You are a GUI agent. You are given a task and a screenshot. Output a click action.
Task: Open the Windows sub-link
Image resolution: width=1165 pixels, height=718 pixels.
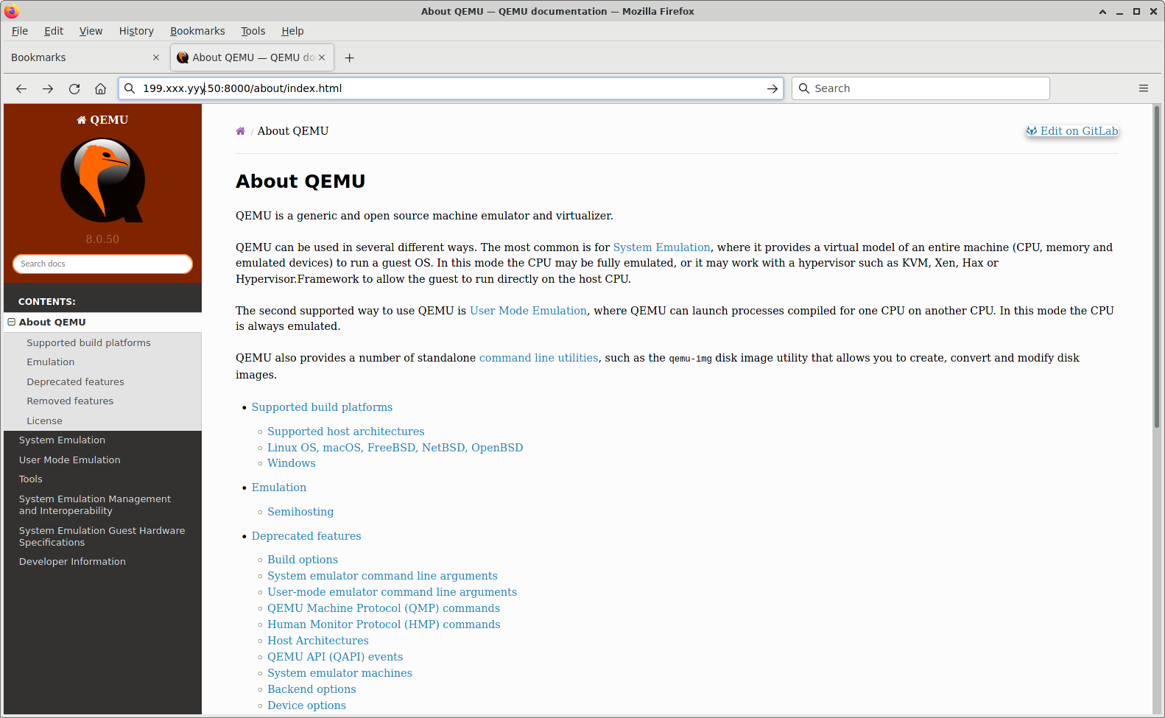[291, 463]
